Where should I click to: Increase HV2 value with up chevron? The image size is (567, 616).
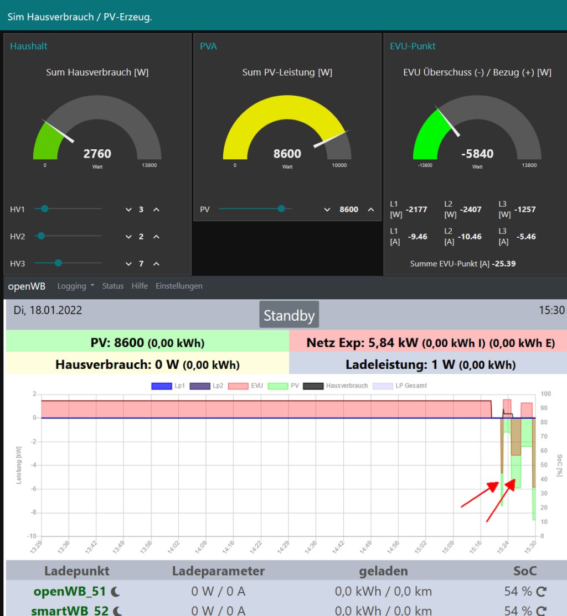click(156, 237)
